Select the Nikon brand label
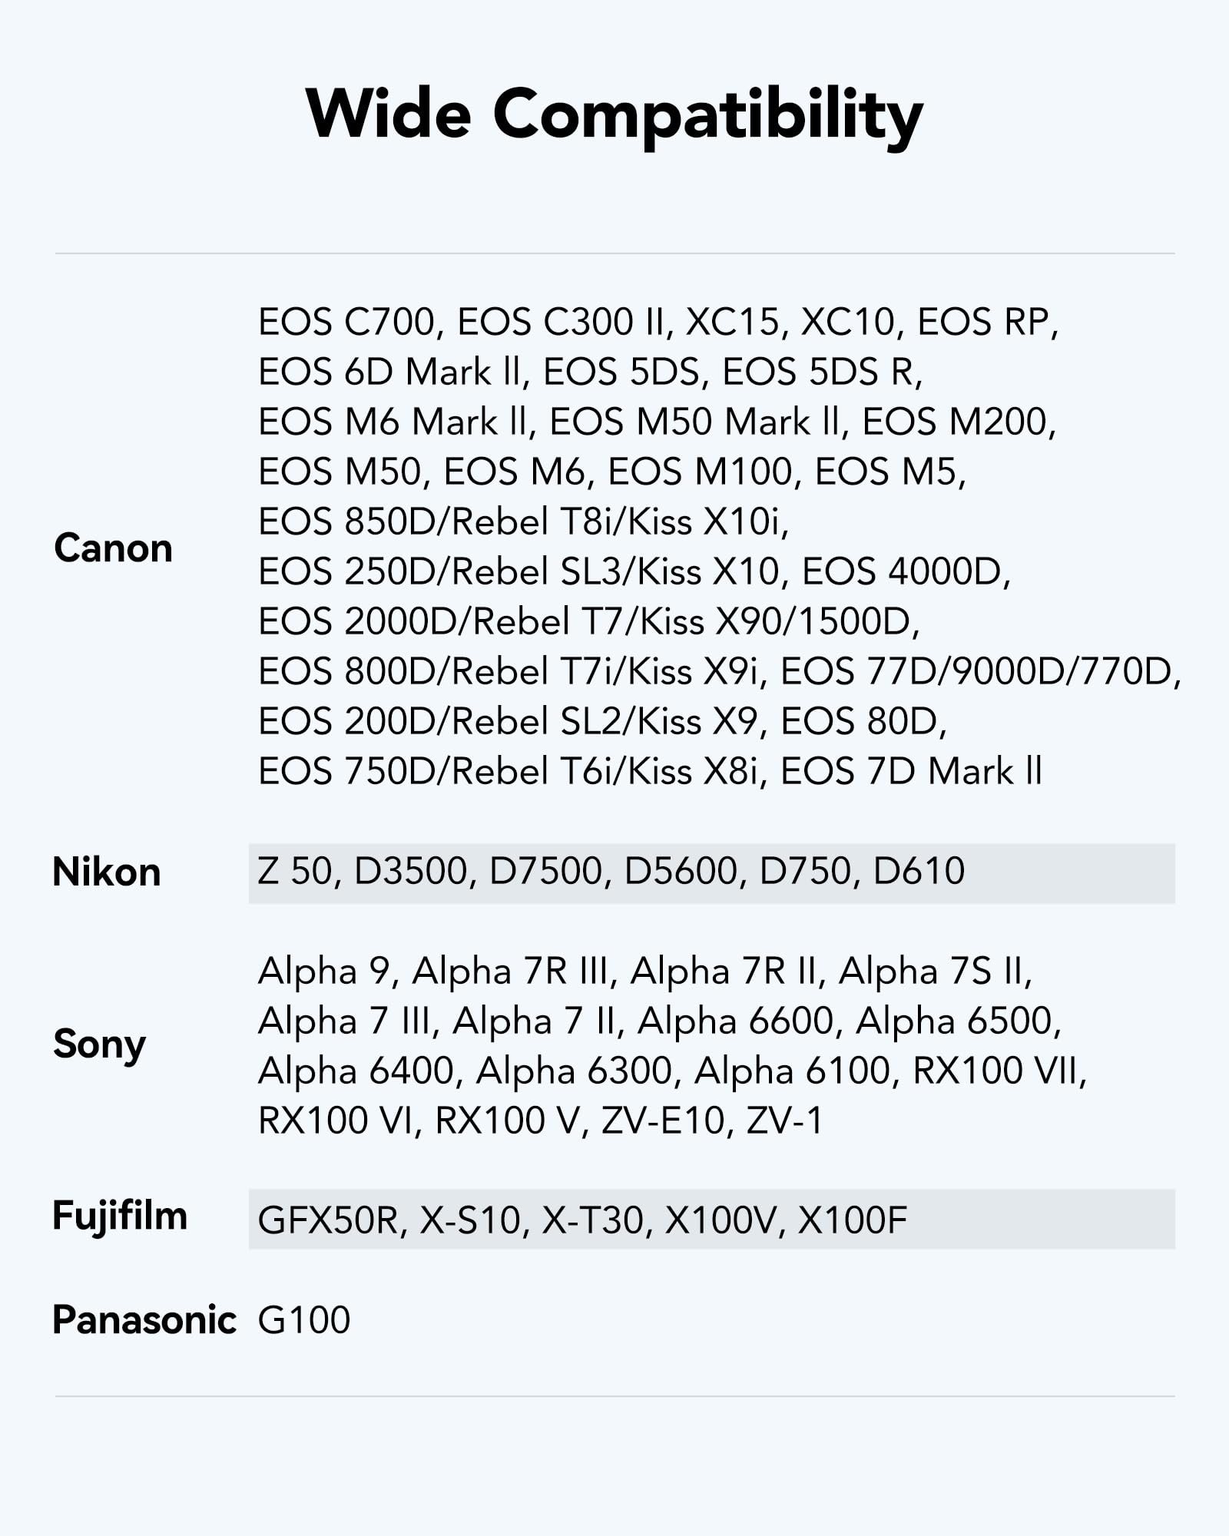This screenshot has height=1536, width=1229. tap(107, 872)
